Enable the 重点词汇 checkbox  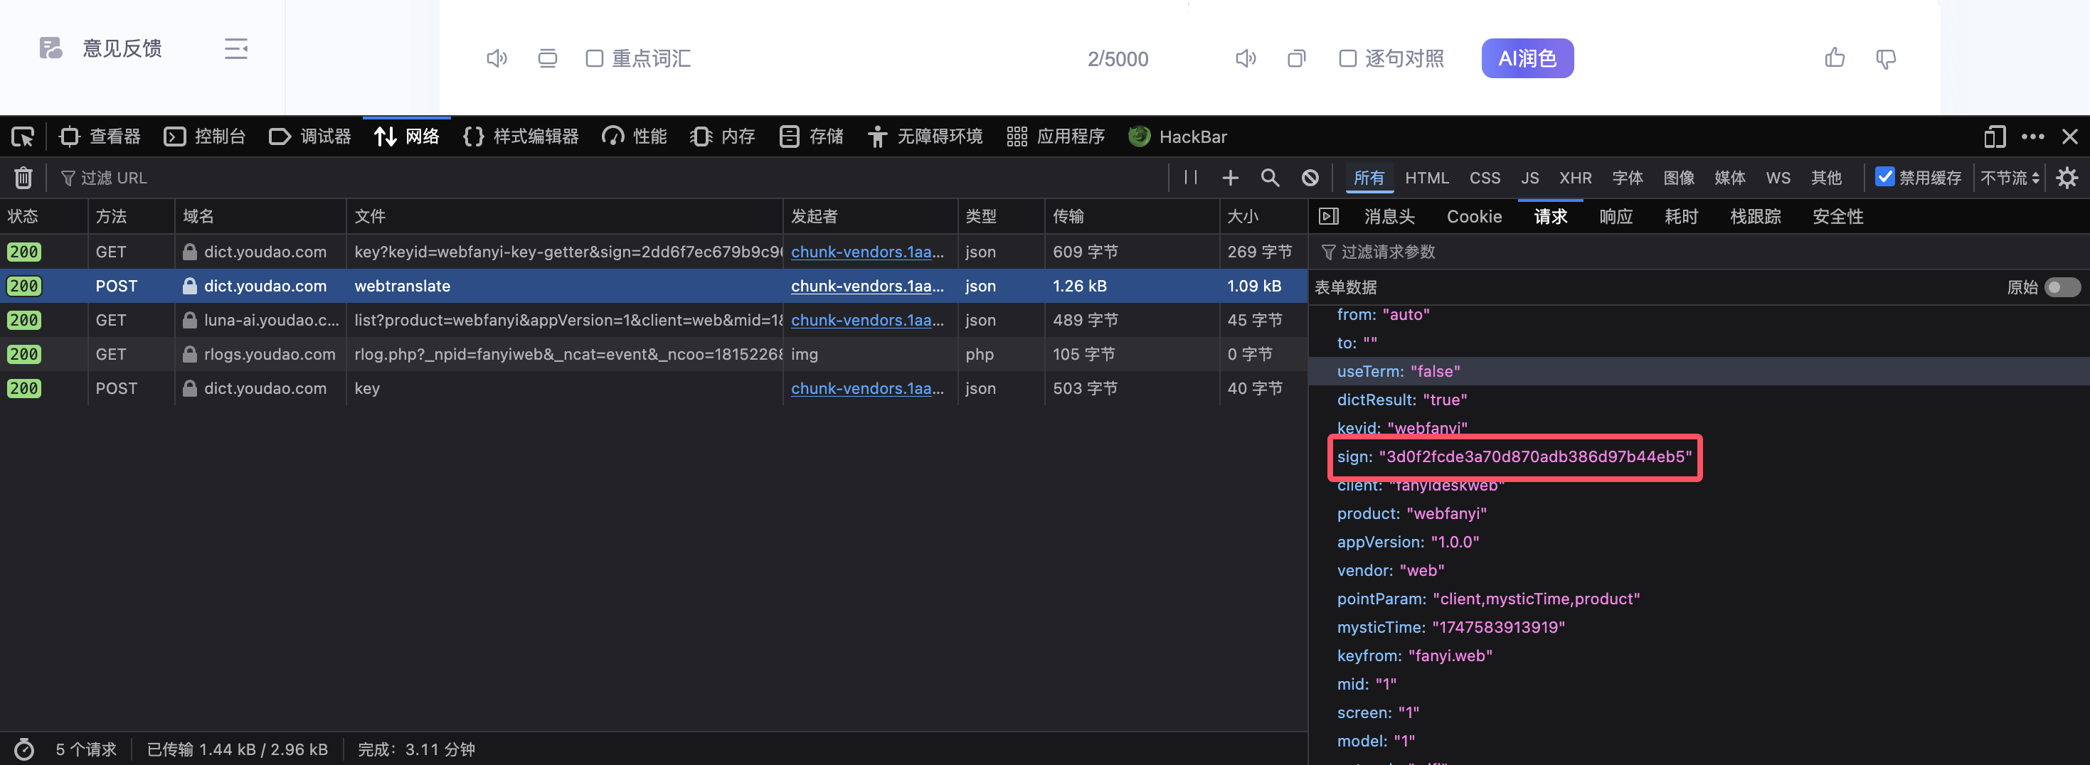595,58
